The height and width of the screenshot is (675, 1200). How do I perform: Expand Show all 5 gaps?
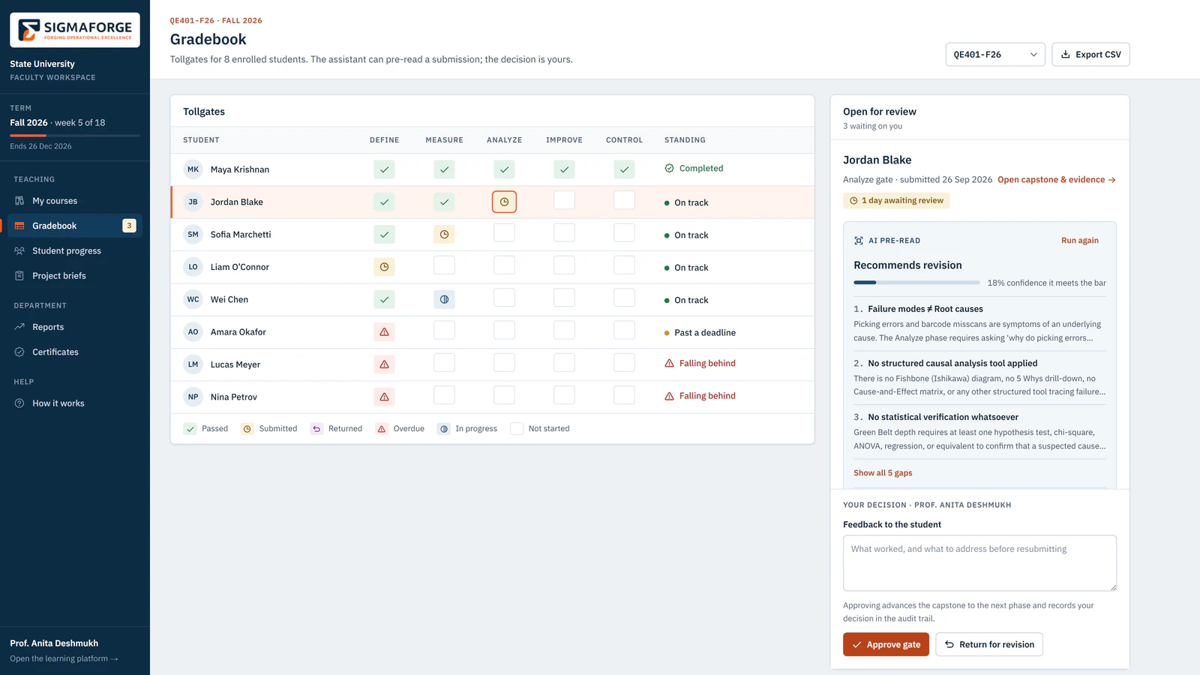883,473
